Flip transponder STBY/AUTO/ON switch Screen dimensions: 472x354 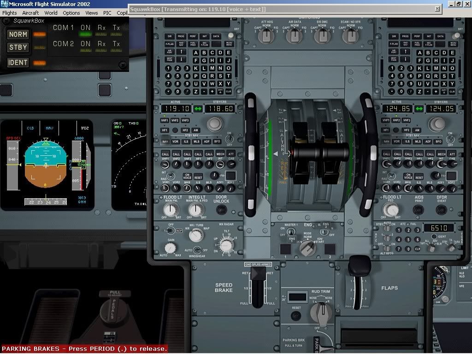coord(387,228)
